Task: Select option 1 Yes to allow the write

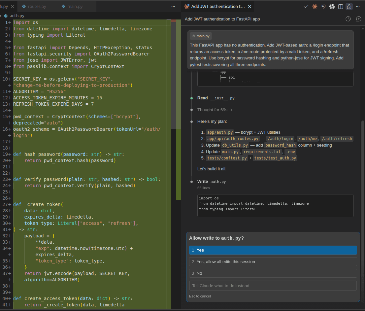Action: [x=273, y=250]
